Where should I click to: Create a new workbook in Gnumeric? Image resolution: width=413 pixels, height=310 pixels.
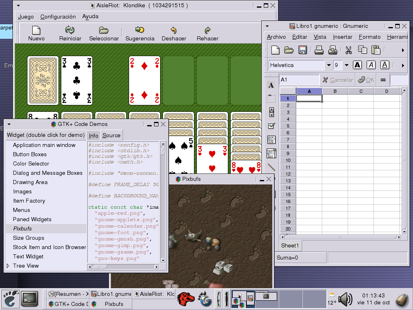275,50
